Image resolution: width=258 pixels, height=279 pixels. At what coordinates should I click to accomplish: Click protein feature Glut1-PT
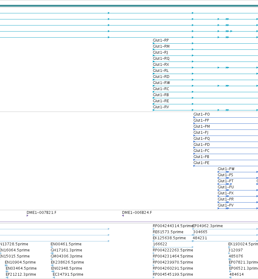[x=226, y=181]
